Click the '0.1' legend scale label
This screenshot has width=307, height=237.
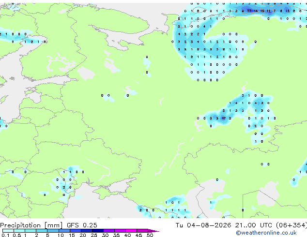tap(5, 235)
